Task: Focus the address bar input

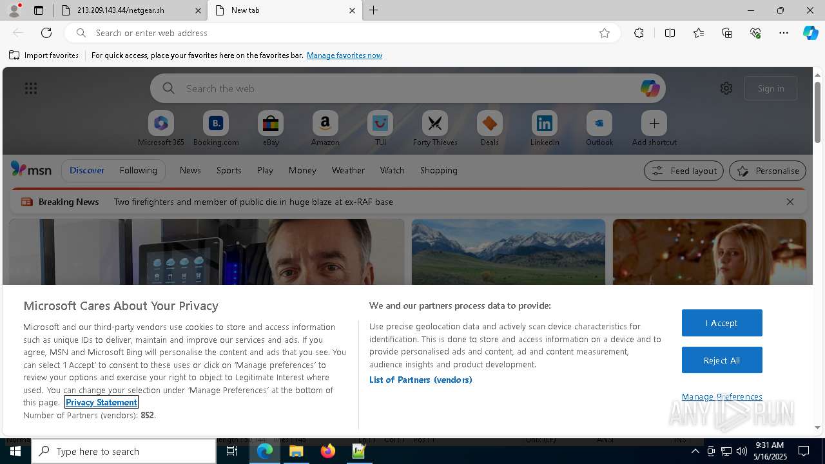Action: (342, 33)
